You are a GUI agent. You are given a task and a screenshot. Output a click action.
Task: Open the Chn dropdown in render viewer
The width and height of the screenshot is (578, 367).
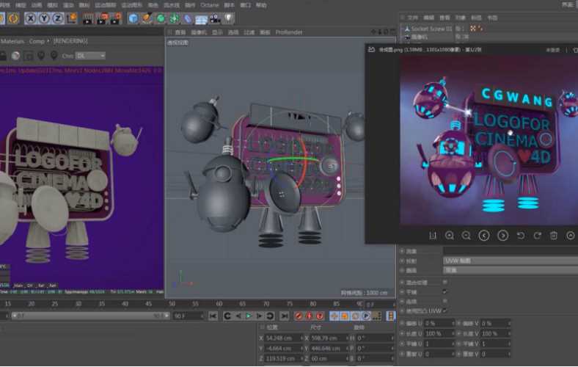point(90,56)
